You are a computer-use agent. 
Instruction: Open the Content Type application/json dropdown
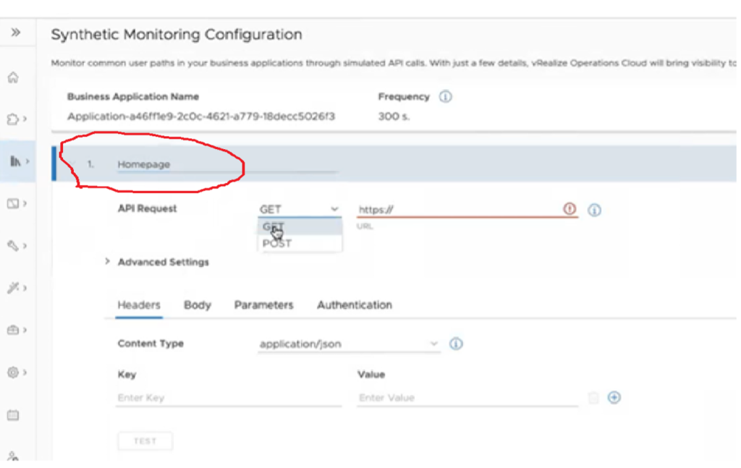pos(349,344)
